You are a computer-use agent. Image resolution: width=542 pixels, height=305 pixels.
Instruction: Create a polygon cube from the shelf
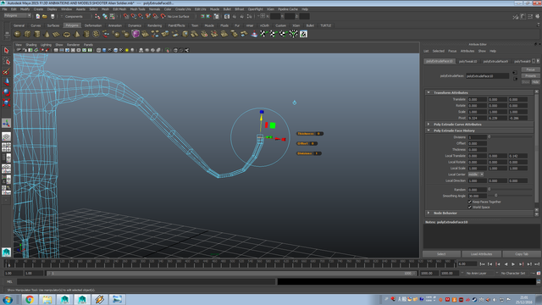(x=27, y=34)
